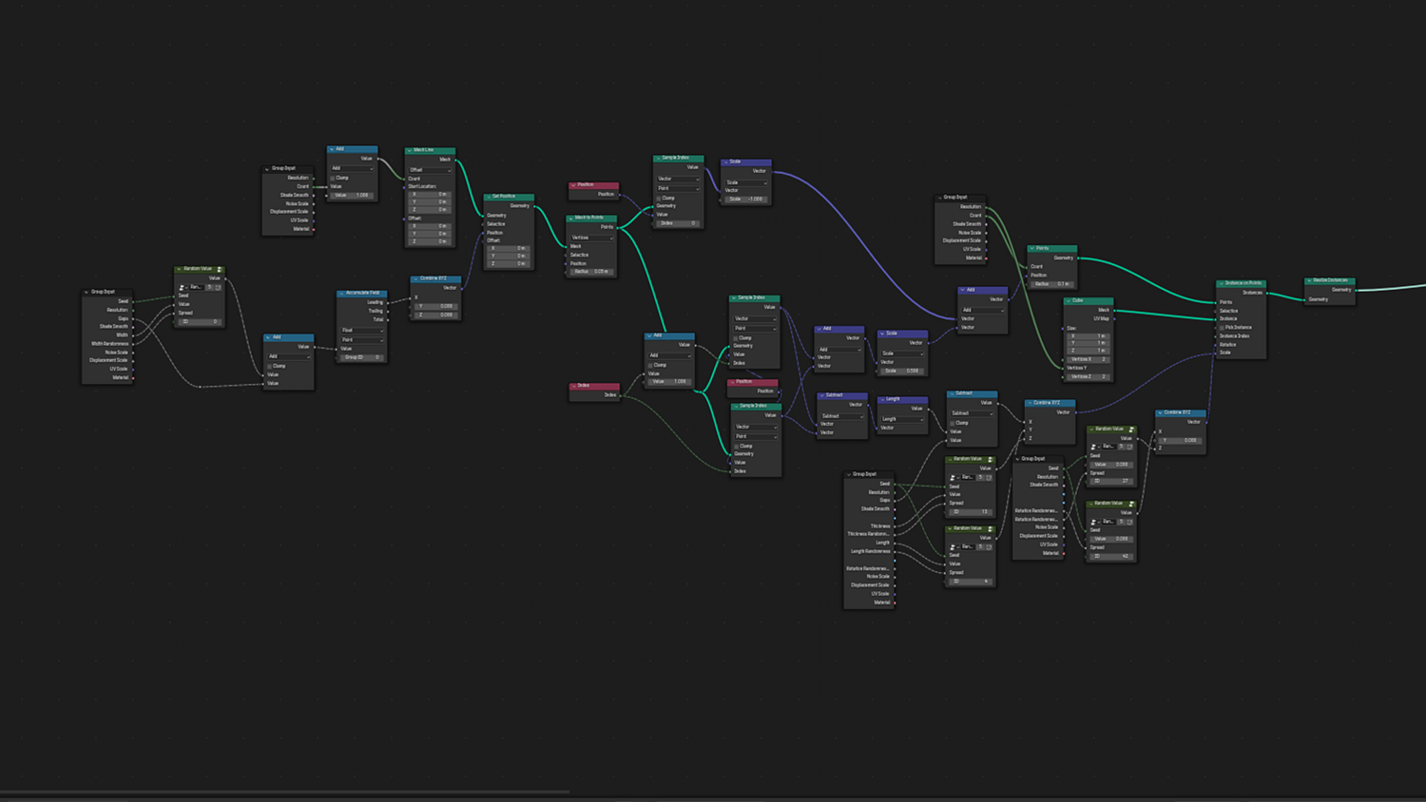Image resolution: width=1426 pixels, height=802 pixels.
Task: Click the ID 42 field in Random Value
Action: (1110, 556)
